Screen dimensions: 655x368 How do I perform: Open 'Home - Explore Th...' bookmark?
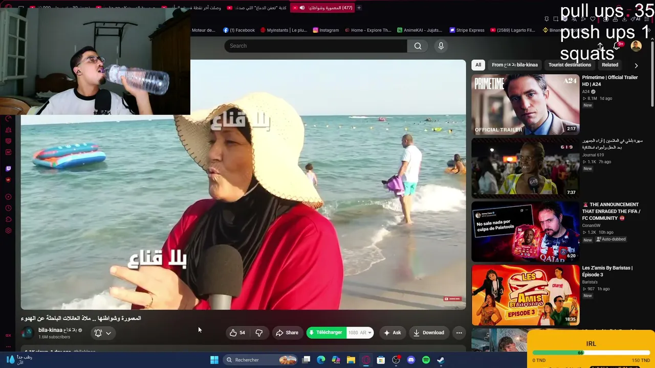click(x=368, y=30)
